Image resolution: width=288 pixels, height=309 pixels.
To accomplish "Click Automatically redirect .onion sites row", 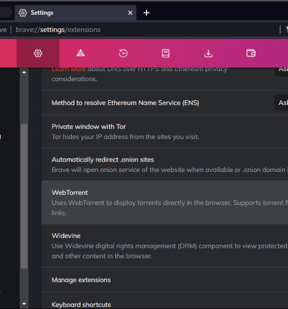I will pyautogui.click(x=165, y=164).
